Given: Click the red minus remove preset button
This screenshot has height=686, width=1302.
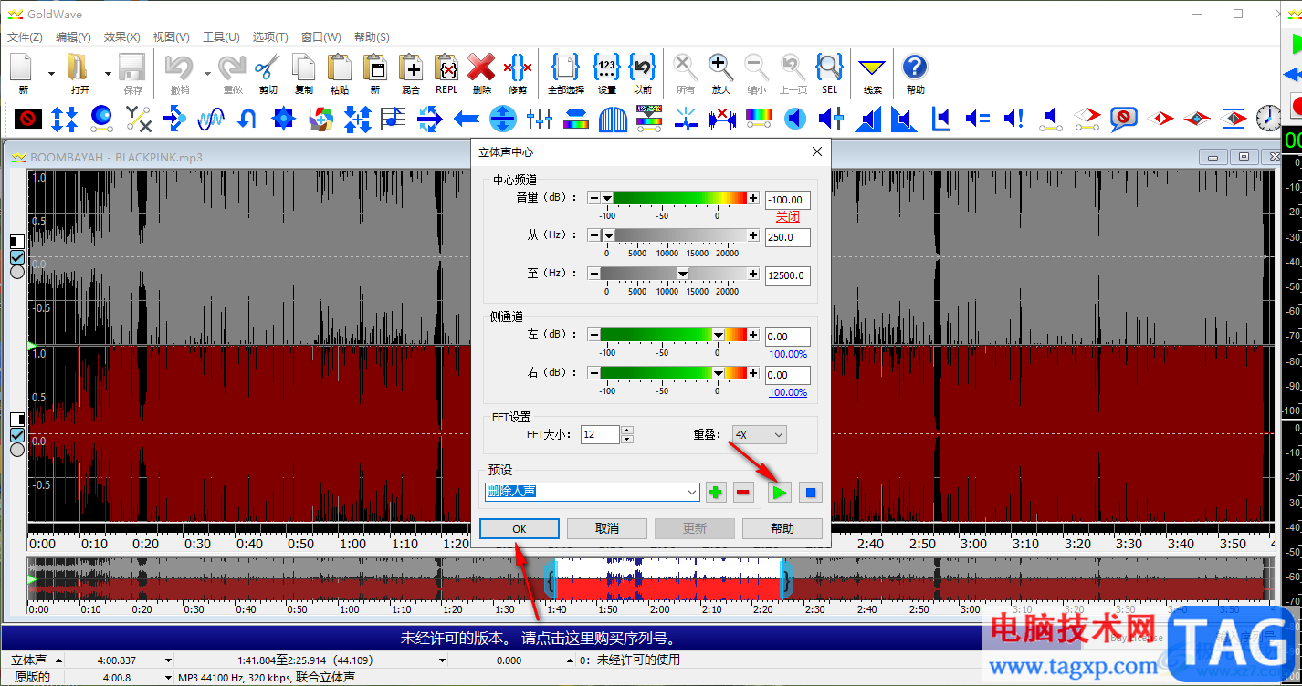Looking at the screenshot, I should (x=744, y=493).
